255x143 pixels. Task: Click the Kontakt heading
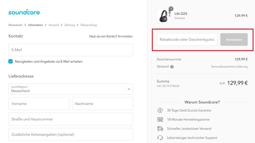[x=16, y=36]
